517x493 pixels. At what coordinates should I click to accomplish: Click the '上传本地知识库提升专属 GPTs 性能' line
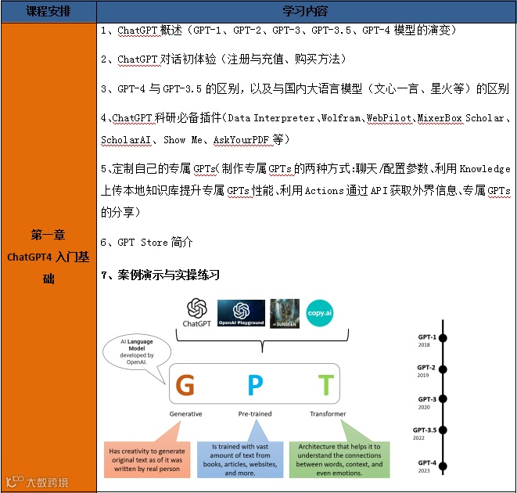tap(306, 190)
